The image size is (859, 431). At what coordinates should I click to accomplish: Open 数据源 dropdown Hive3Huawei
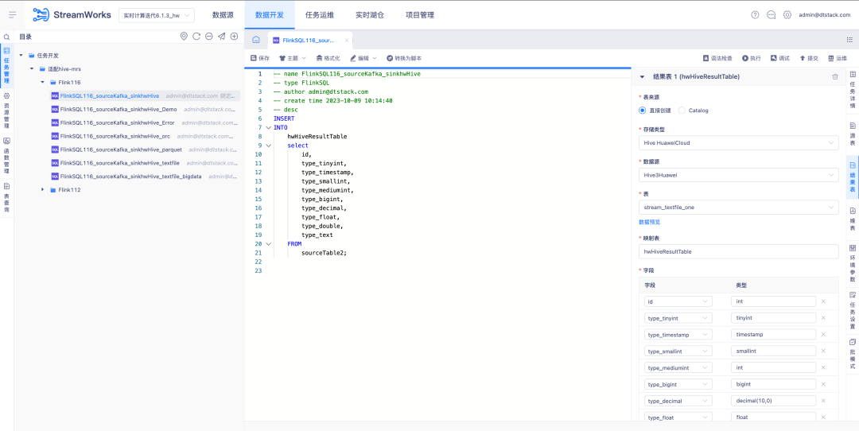coord(738,175)
